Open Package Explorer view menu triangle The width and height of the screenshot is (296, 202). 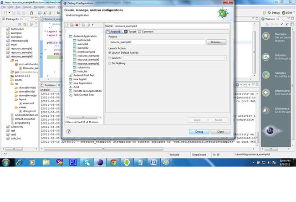(36, 24)
